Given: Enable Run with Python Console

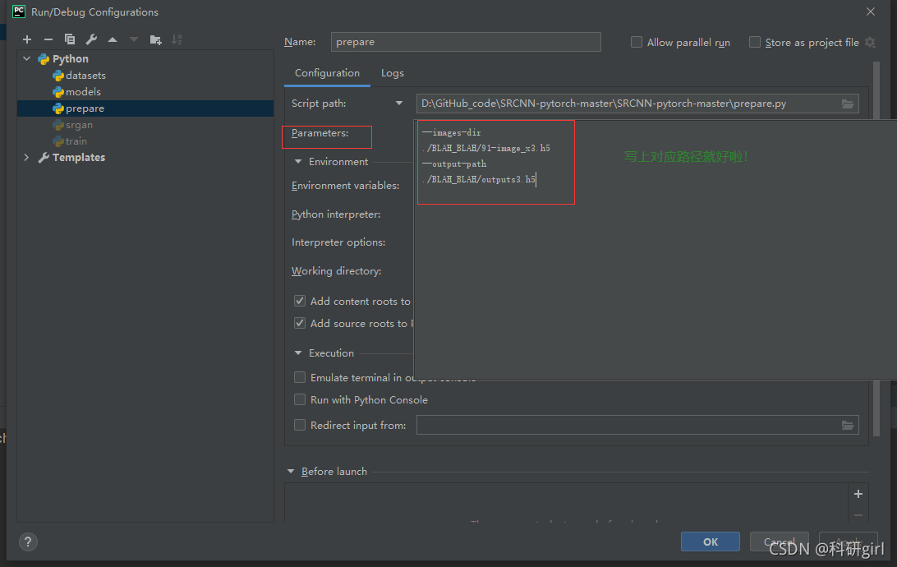Looking at the screenshot, I should tap(300, 400).
